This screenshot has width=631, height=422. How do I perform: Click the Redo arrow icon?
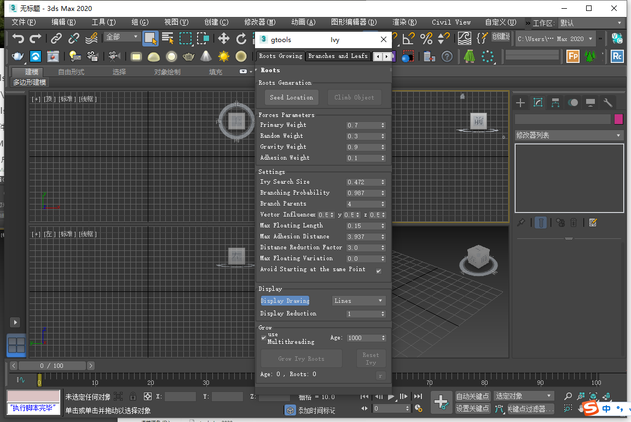pos(36,39)
